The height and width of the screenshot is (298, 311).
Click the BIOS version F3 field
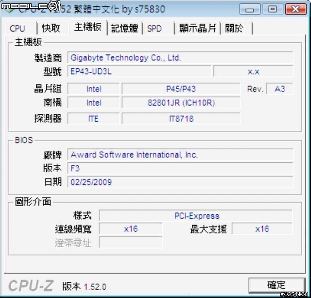pos(180,168)
